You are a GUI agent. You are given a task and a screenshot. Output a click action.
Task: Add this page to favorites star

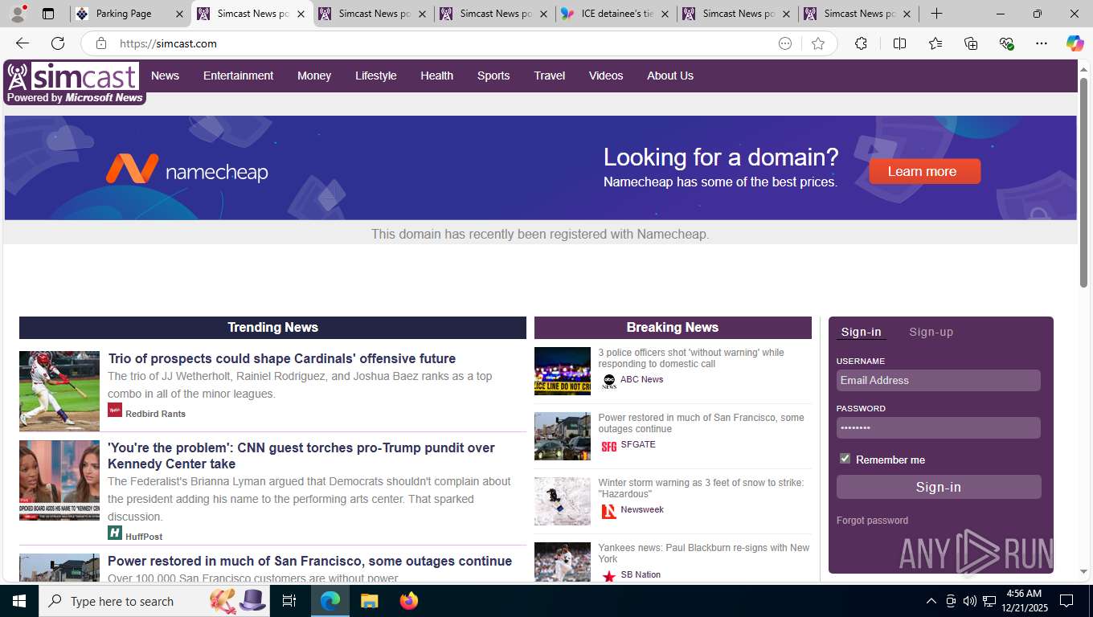(x=818, y=43)
